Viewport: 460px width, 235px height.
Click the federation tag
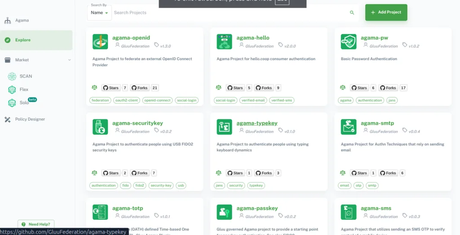point(100,100)
